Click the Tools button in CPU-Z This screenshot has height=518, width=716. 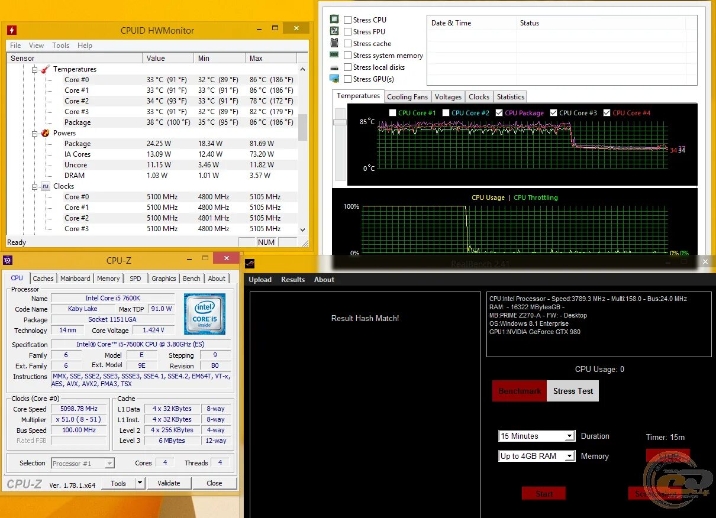coord(118,483)
